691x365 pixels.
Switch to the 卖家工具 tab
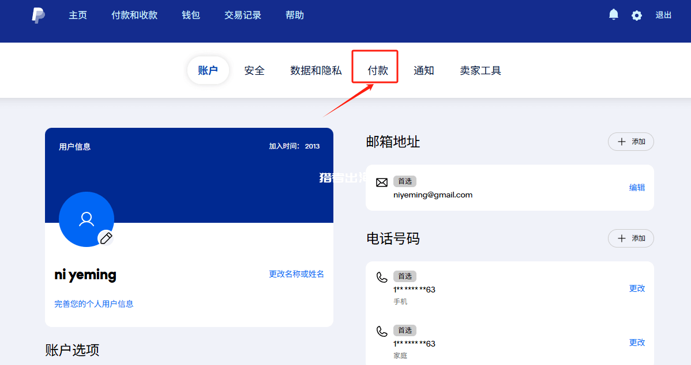[480, 70]
